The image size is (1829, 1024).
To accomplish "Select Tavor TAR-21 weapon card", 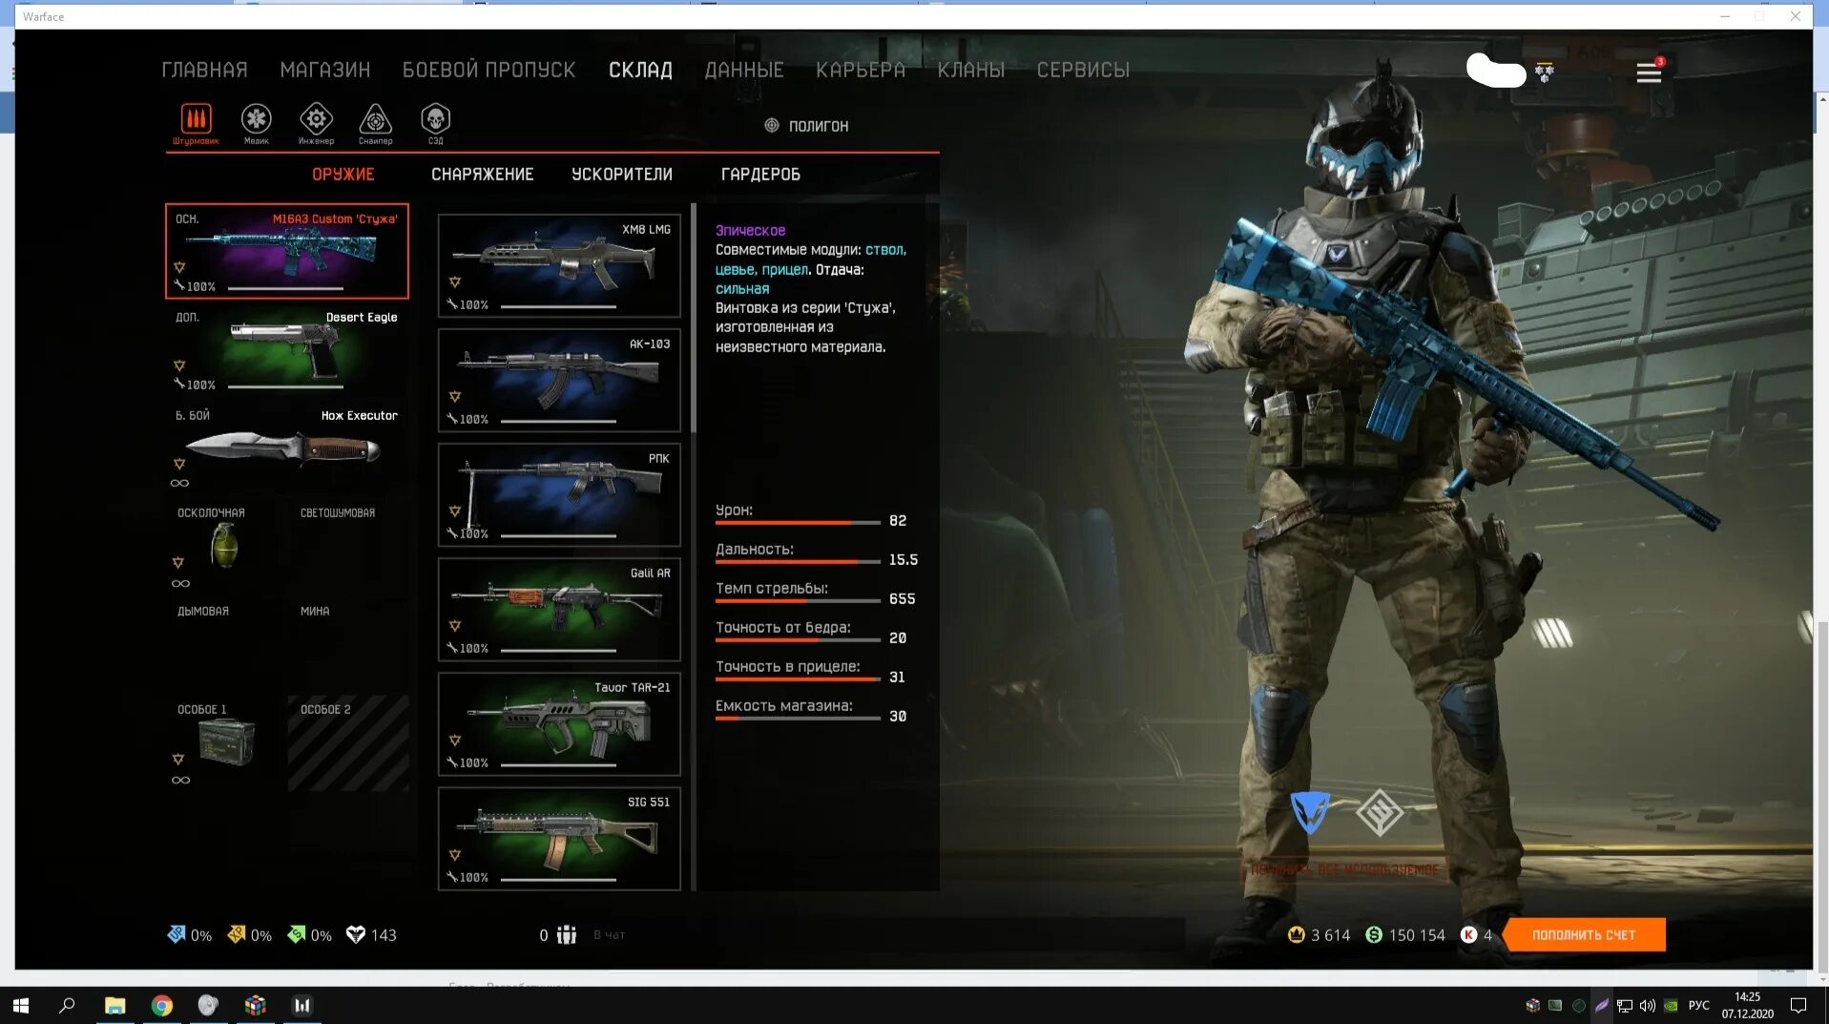I will pyautogui.click(x=559, y=723).
